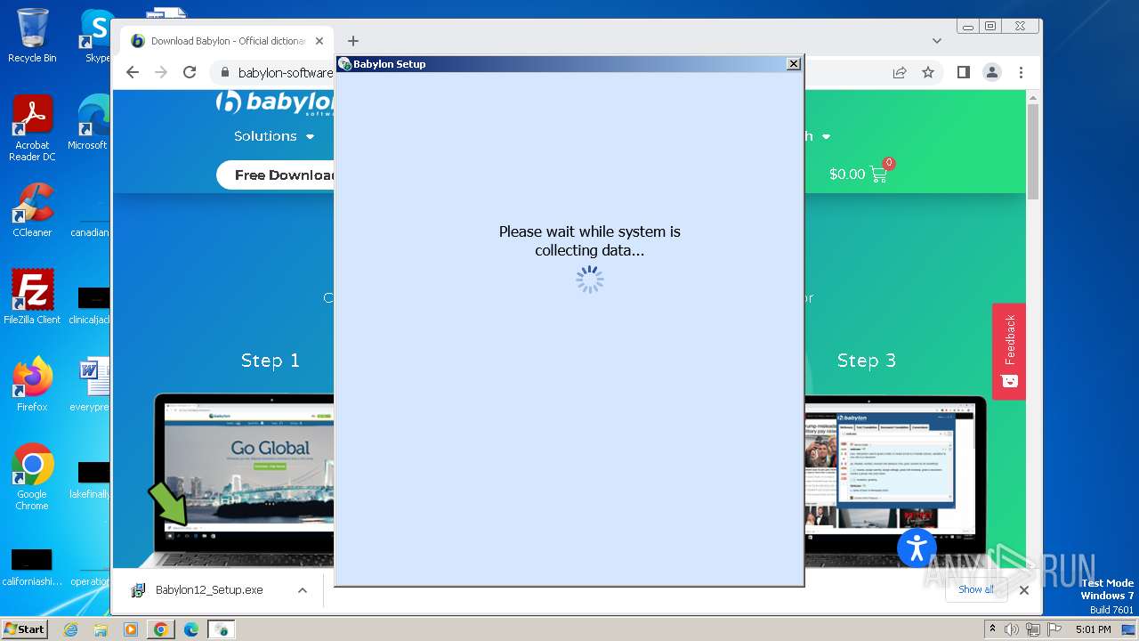
Task: Open the Recycle Bin desktop icon
Action: [x=32, y=36]
